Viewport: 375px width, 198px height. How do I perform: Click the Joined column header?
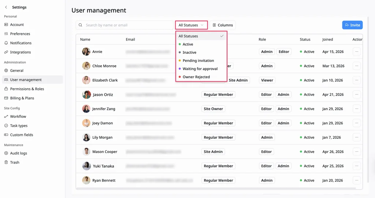pyautogui.click(x=327, y=40)
